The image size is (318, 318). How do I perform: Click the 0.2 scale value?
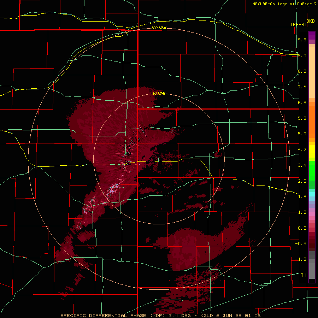point(302,228)
